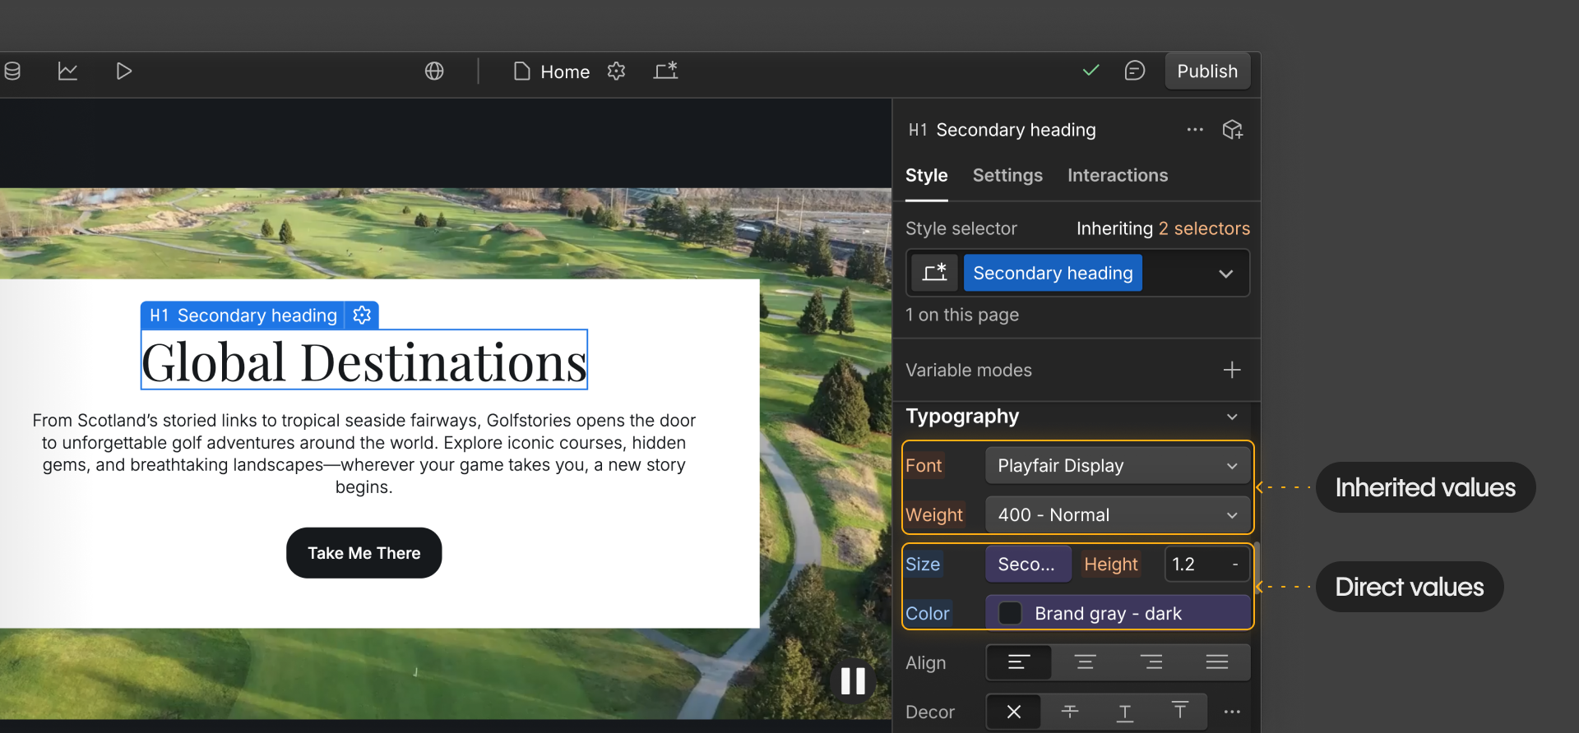Align text center
The image size is (1579, 733).
point(1086,662)
